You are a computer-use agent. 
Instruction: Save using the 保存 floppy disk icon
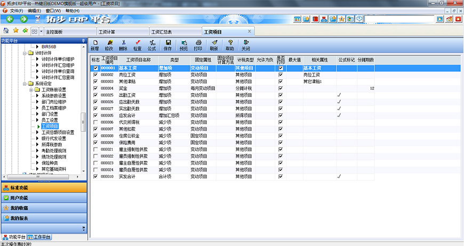169,45
